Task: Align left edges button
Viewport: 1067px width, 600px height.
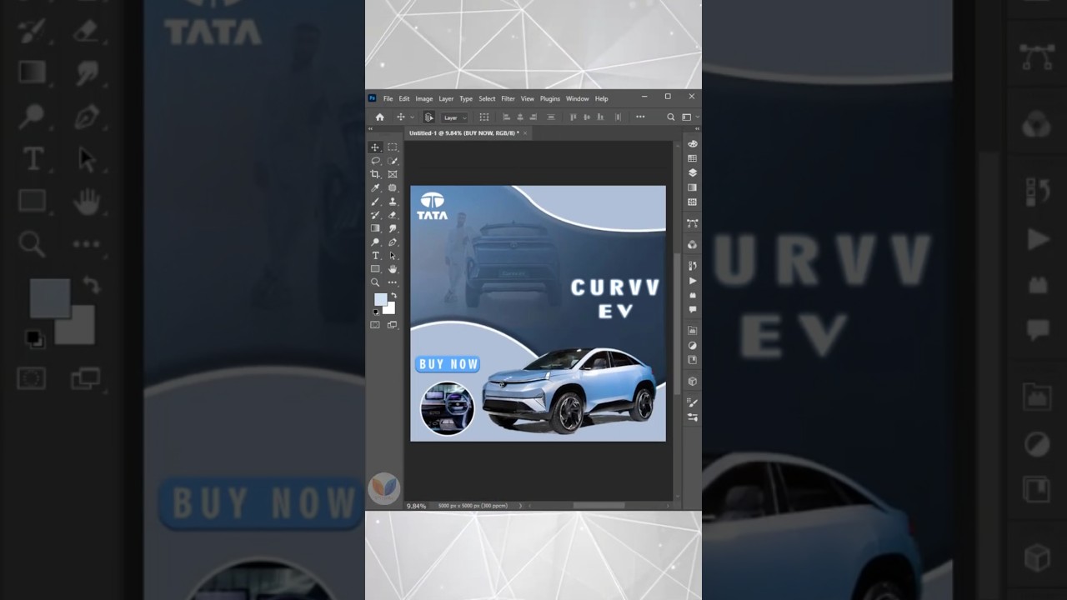Action: [507, 117]
